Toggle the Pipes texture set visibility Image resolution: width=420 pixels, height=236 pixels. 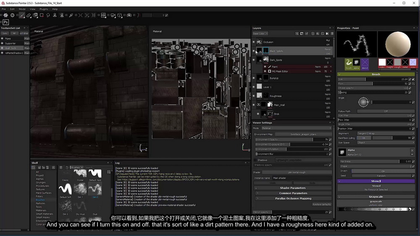click(x=2, y=39)
